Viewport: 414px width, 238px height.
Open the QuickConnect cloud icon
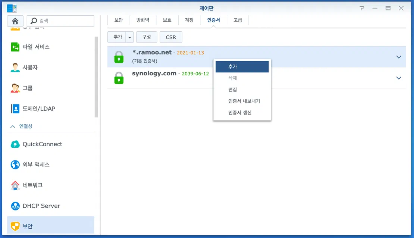15,144
